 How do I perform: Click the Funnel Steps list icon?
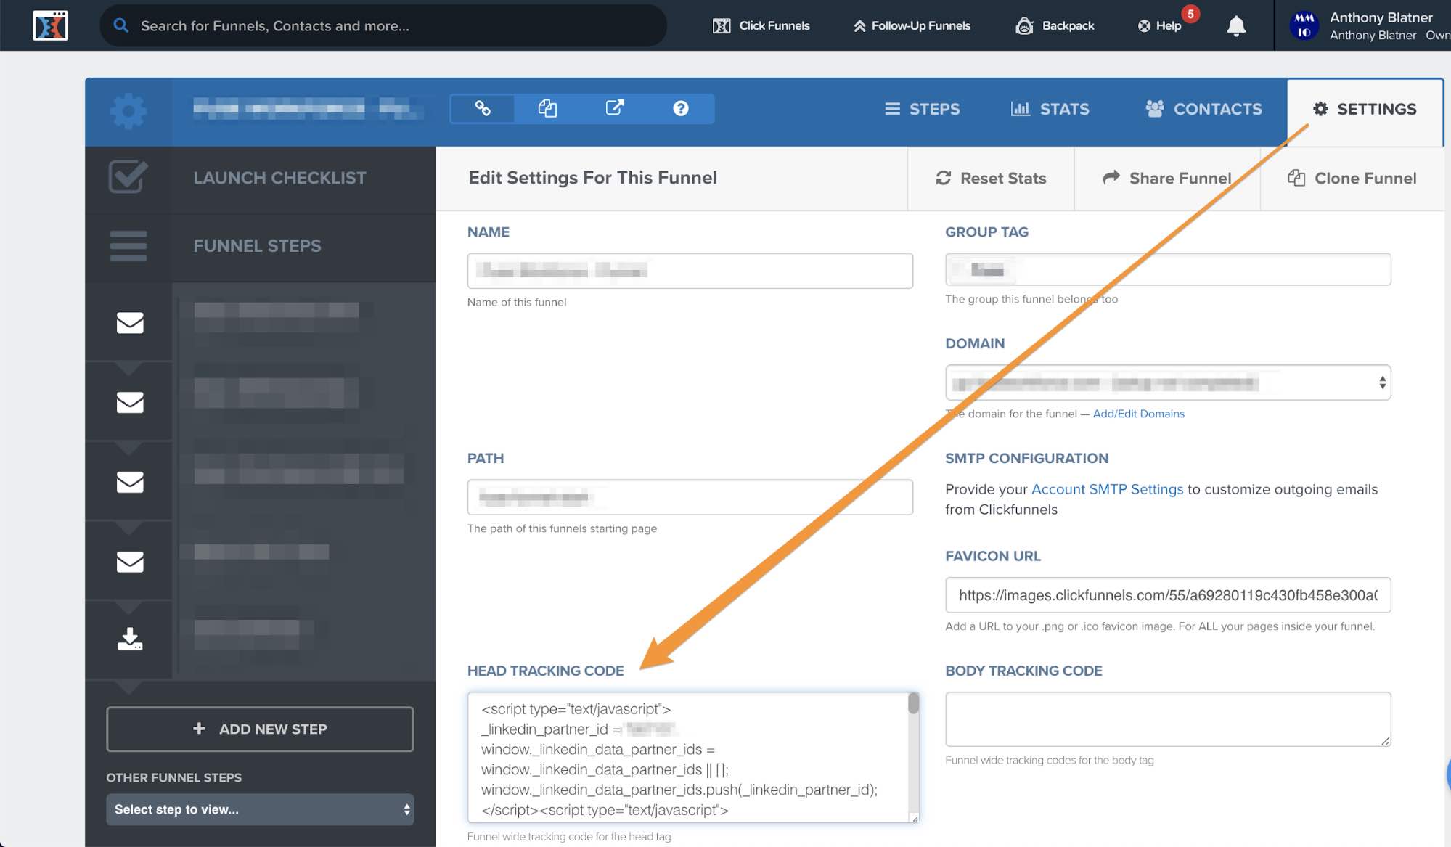(128, 245)
